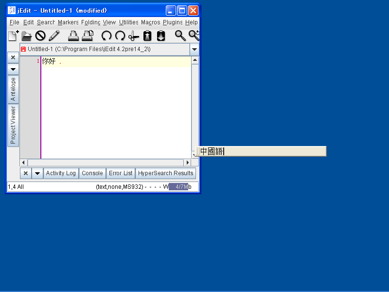Open the Macros menu
389x292 pixels.
(151, 22)
